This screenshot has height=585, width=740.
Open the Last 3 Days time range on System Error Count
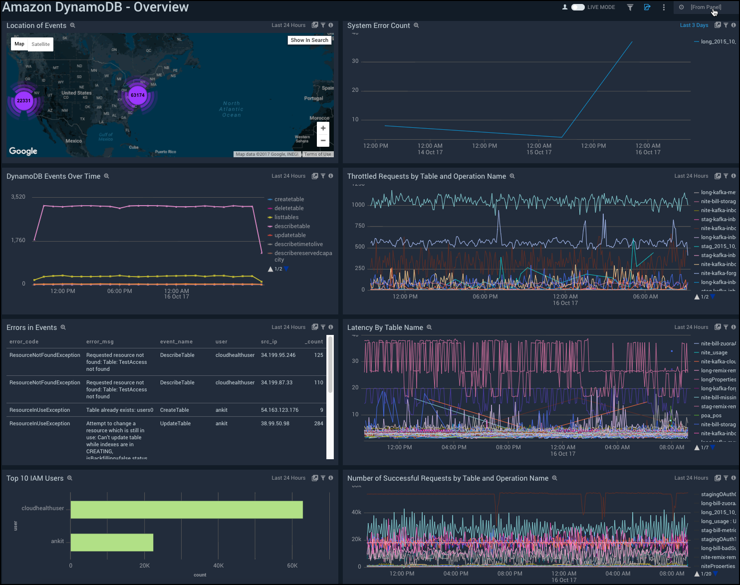click(x=694, y=25)
